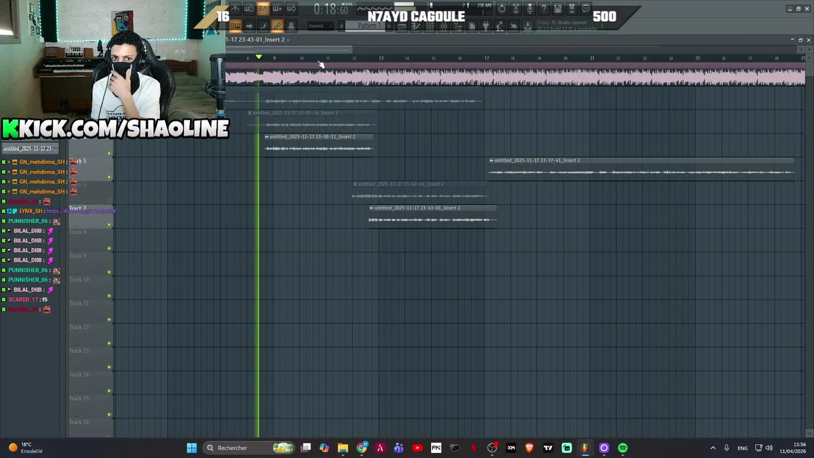Open the Channel rack icon
814x458 pixels.
[x=430, y=26]
